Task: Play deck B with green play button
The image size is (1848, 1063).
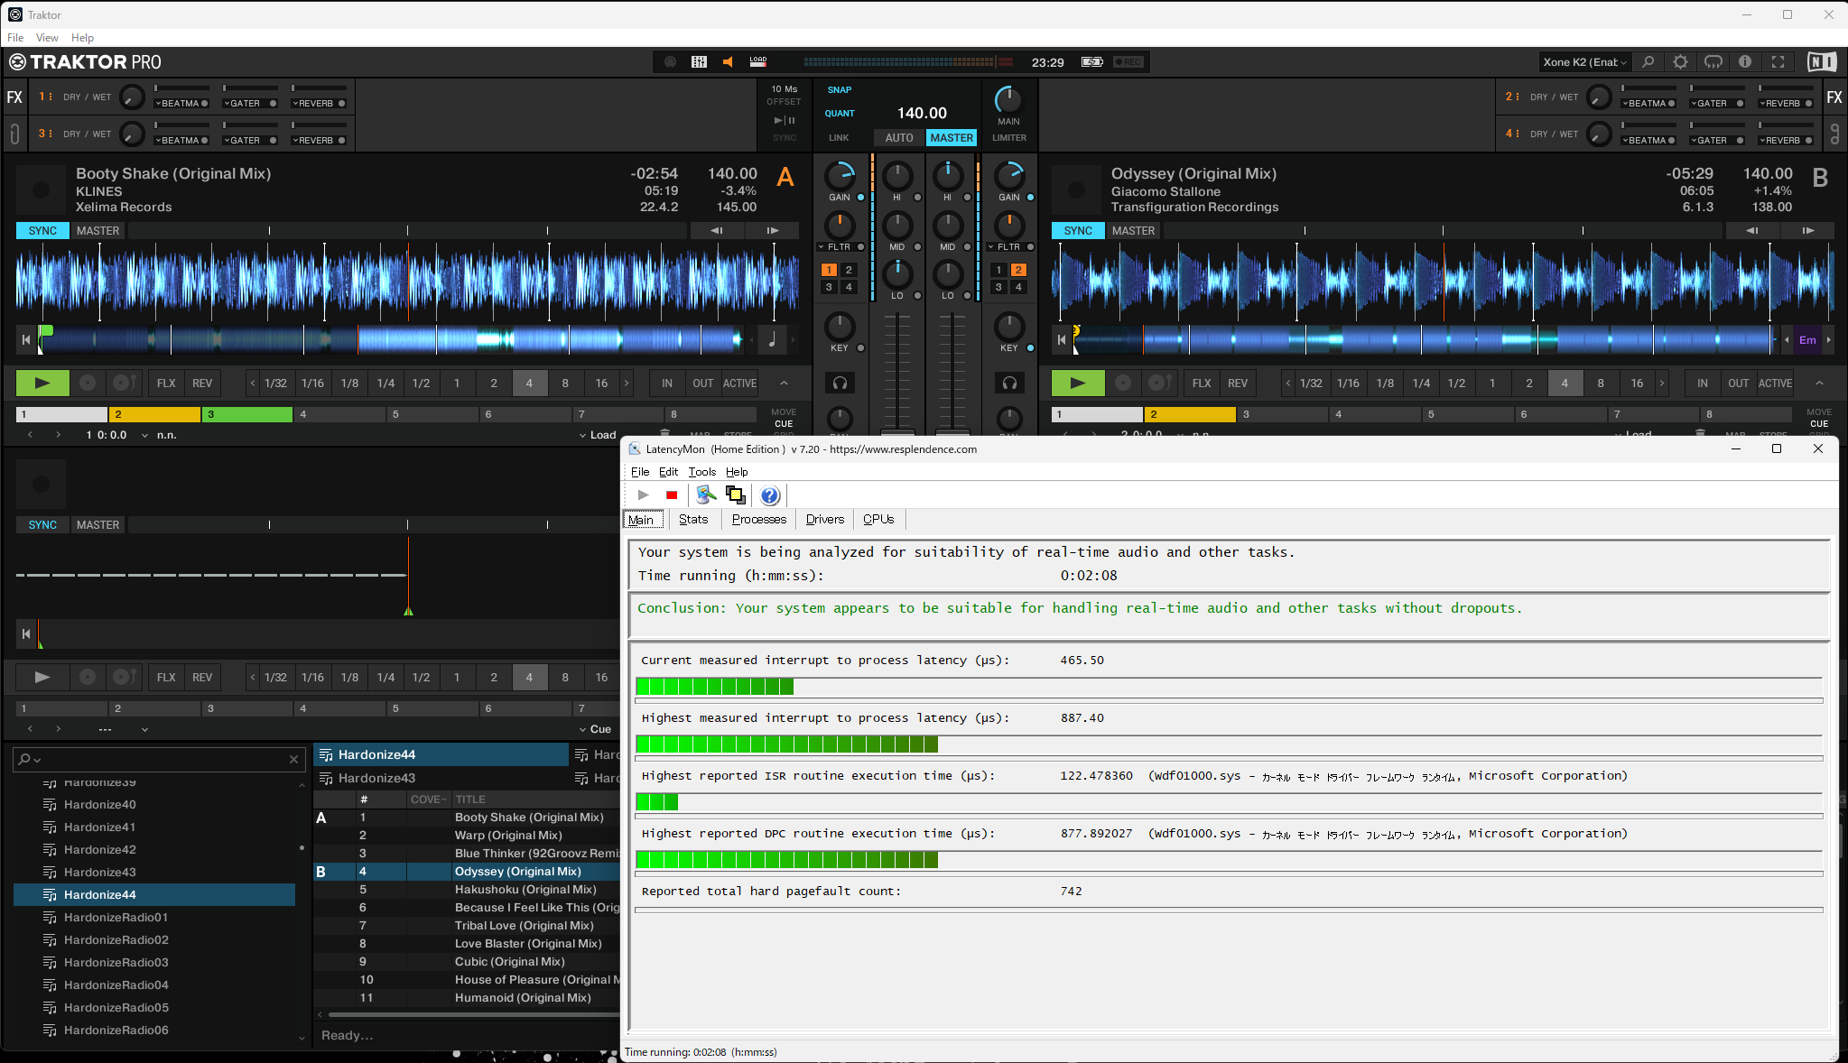Action: 1078,384
